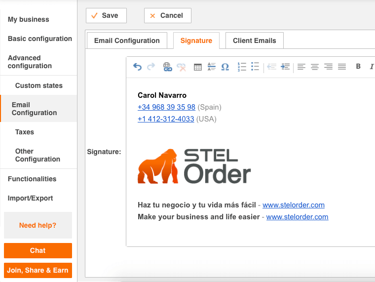Viewport: 375px width, 282px height.
Task: Open special characters with the Omega icon
Action: [225, 67]
